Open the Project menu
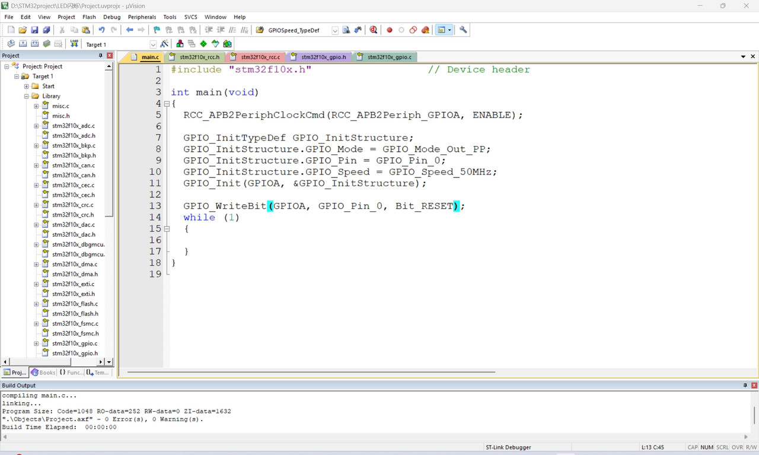The height and width of the screenshot is (455, 759). coord(66,17)
